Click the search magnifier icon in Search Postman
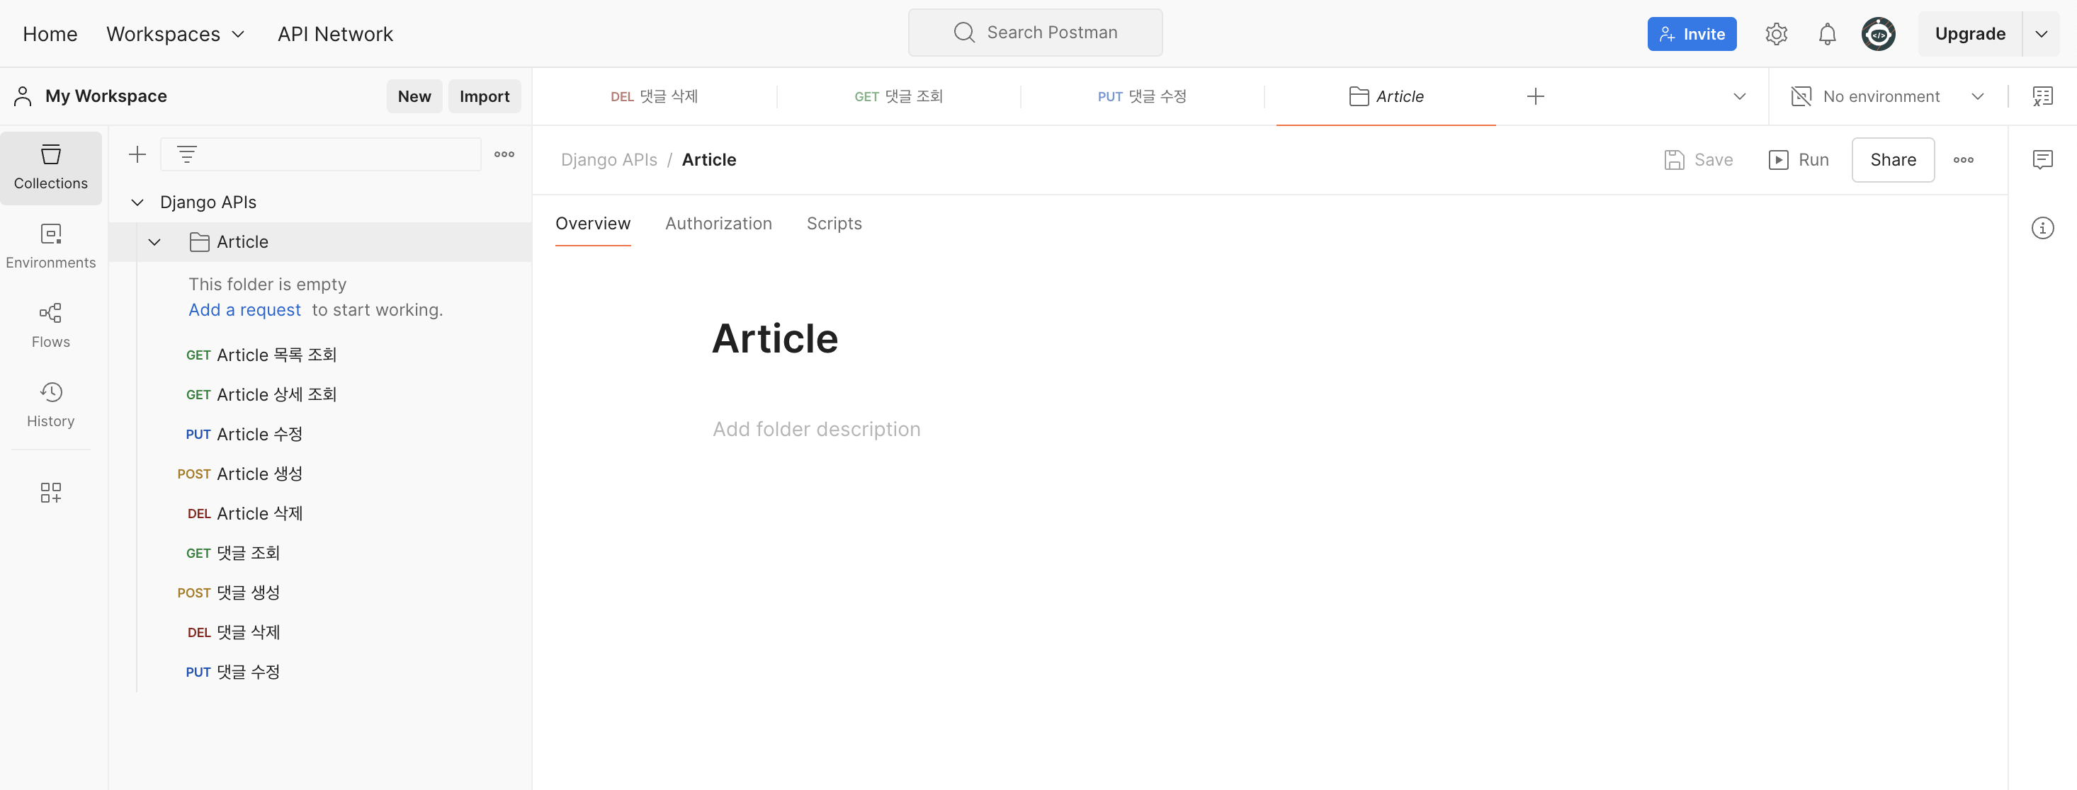Image resolution: width=2077 pixels, height=790 pixels. pyautogui.click(x=964, y=33)
